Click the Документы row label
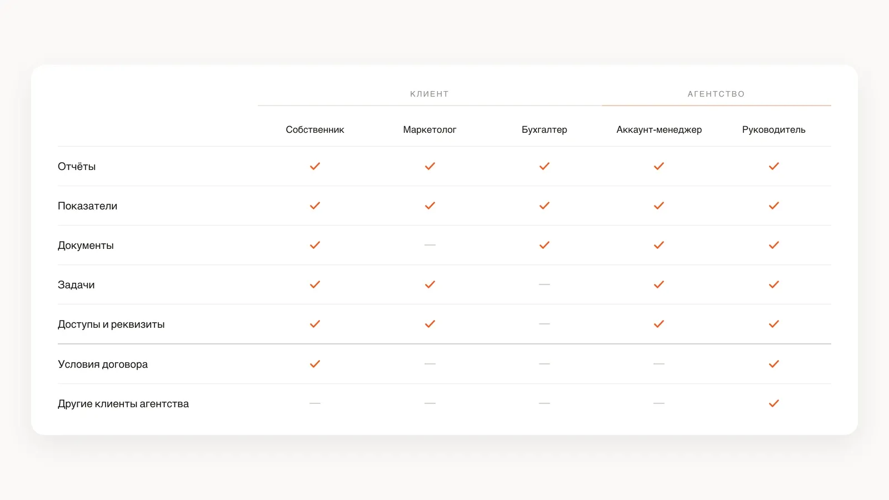Image resolution: width=889 pixels, height=500 pixels. [86, 246]
